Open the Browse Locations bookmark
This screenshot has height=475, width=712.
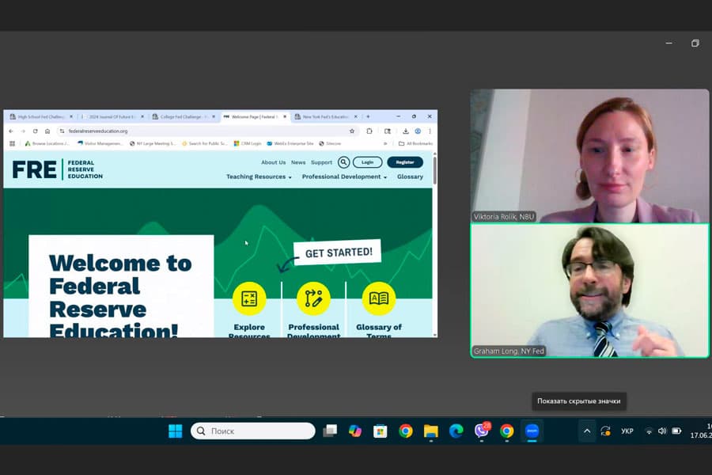click(47, 143)
